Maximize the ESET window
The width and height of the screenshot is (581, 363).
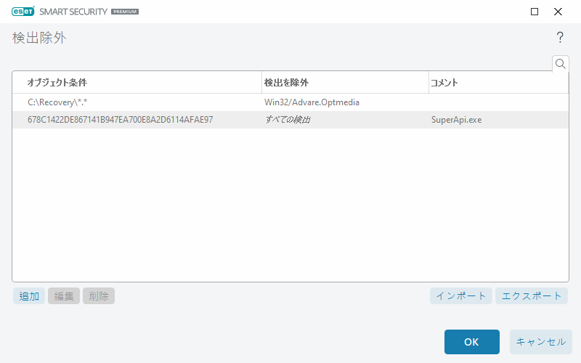pyautogui.click(x=535, y=12)
